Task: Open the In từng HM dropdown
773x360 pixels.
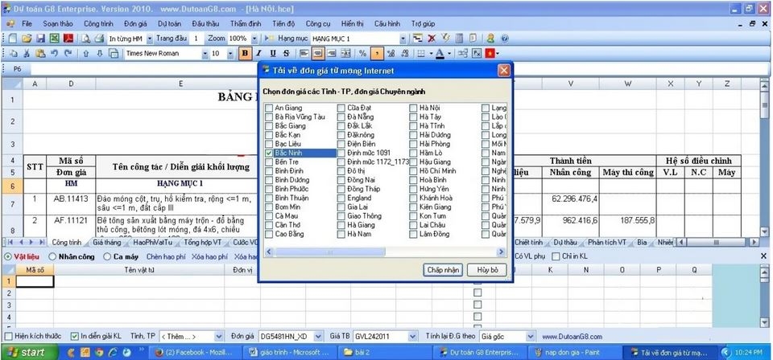Action: click(x=148, y=39)
